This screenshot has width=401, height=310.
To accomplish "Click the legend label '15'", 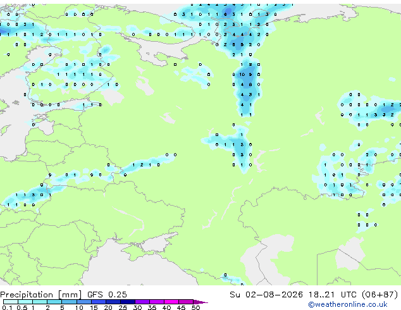I will [x=94, y=307].
